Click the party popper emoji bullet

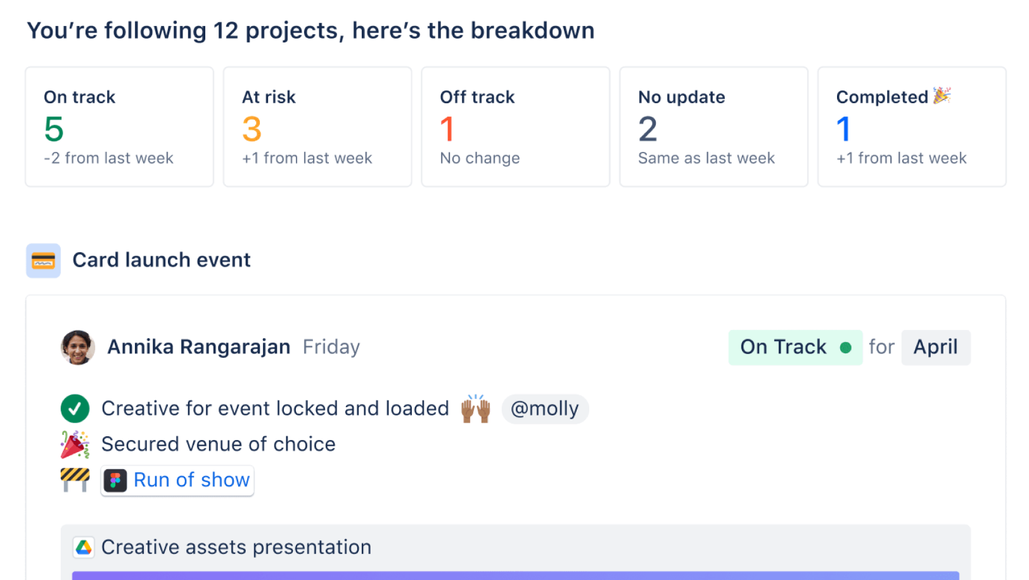[75, 444]
